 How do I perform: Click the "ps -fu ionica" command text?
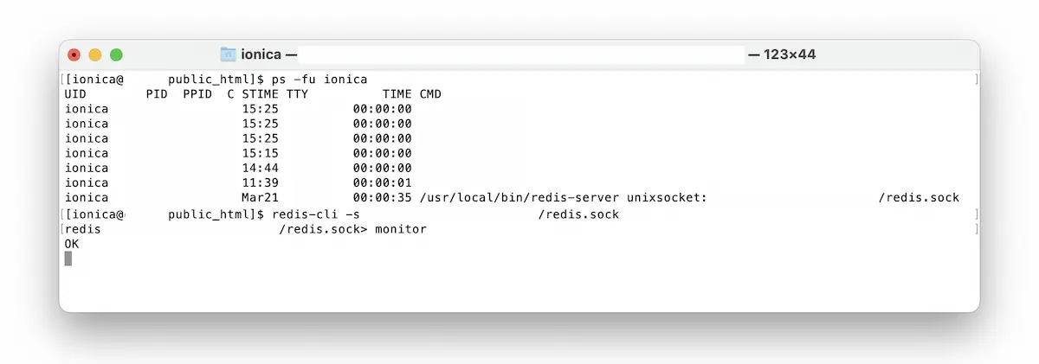pyautogui.click(x=319, y=80)
